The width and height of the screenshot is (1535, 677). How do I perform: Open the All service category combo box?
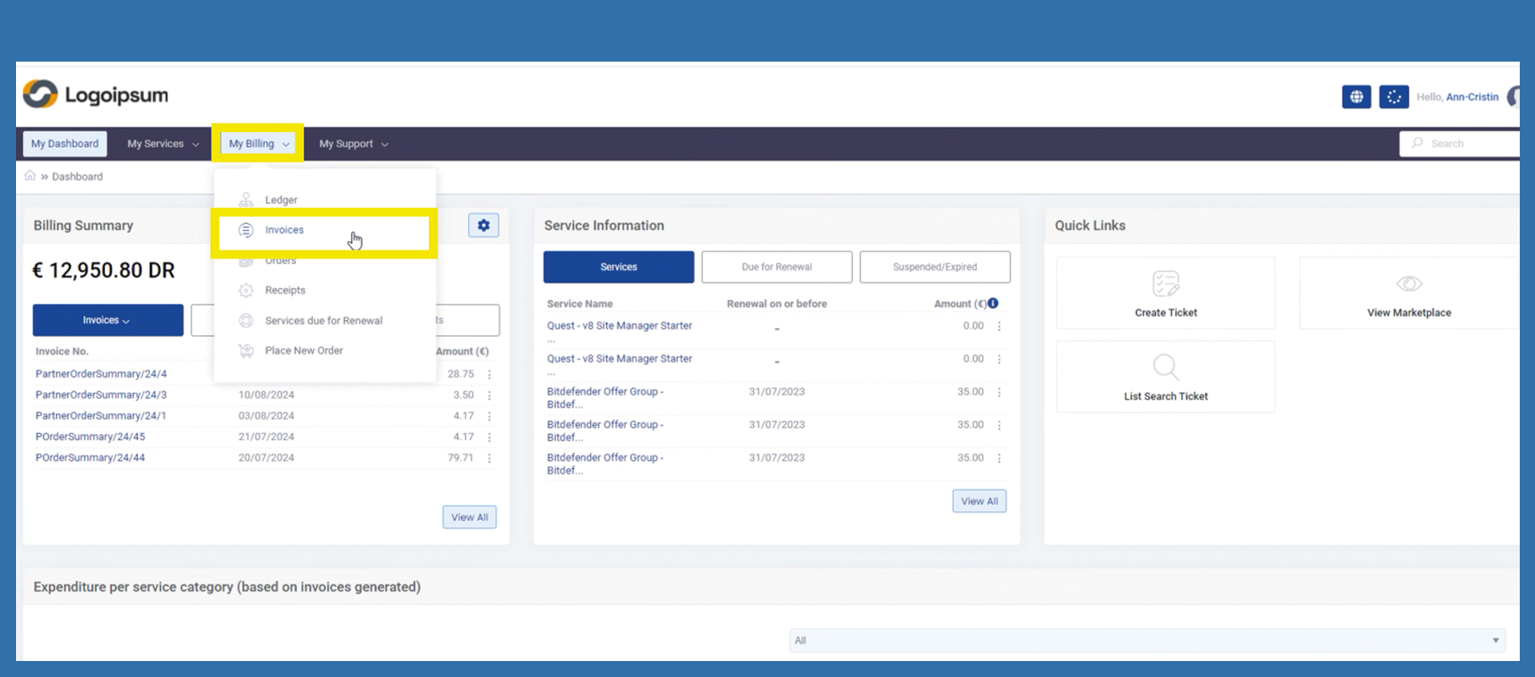coord(1147,640)
